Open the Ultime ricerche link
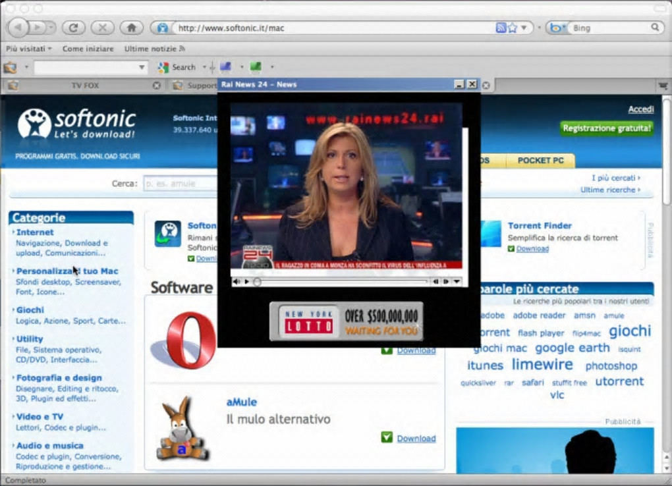 point(610,190)
